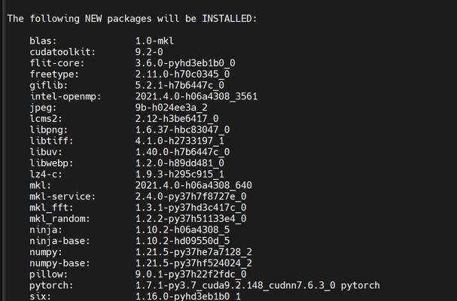Viewport: 457px width, 301px height.
Task: Click the libtiff version string
Action: pos(179,141)
